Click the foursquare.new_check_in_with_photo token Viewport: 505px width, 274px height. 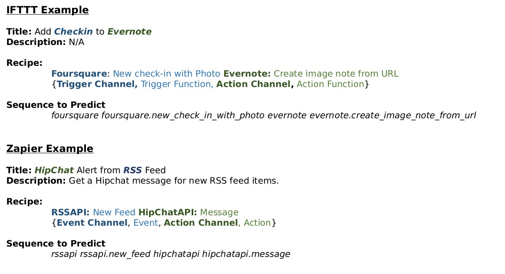tap(183, 115)
